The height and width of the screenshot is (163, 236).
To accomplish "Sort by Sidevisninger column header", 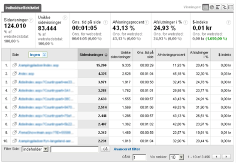I will point(93,54).
